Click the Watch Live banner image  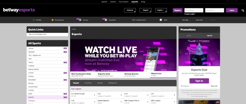click(123, 55)
